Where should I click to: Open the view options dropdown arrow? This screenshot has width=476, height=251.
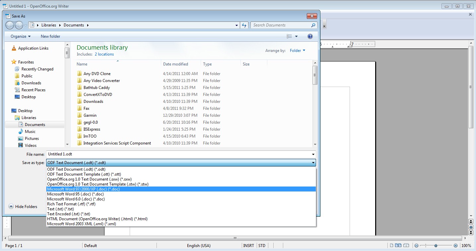pyautogui.click(x=296, y=36)
